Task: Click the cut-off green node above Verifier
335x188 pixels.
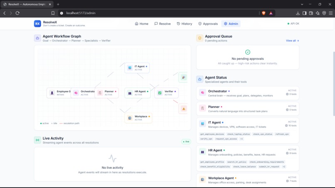Action: pyautogui.click(x=183, y=77)
